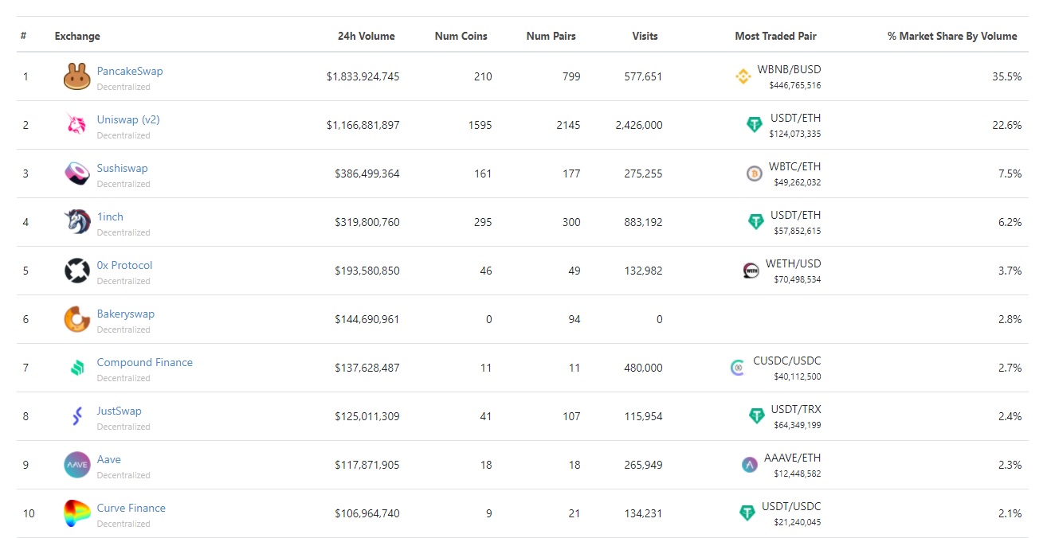The width and height of the screenshot is (1047, 538).
Task: Select JustSwap volume $125,011,309
Action: point(367,416)
